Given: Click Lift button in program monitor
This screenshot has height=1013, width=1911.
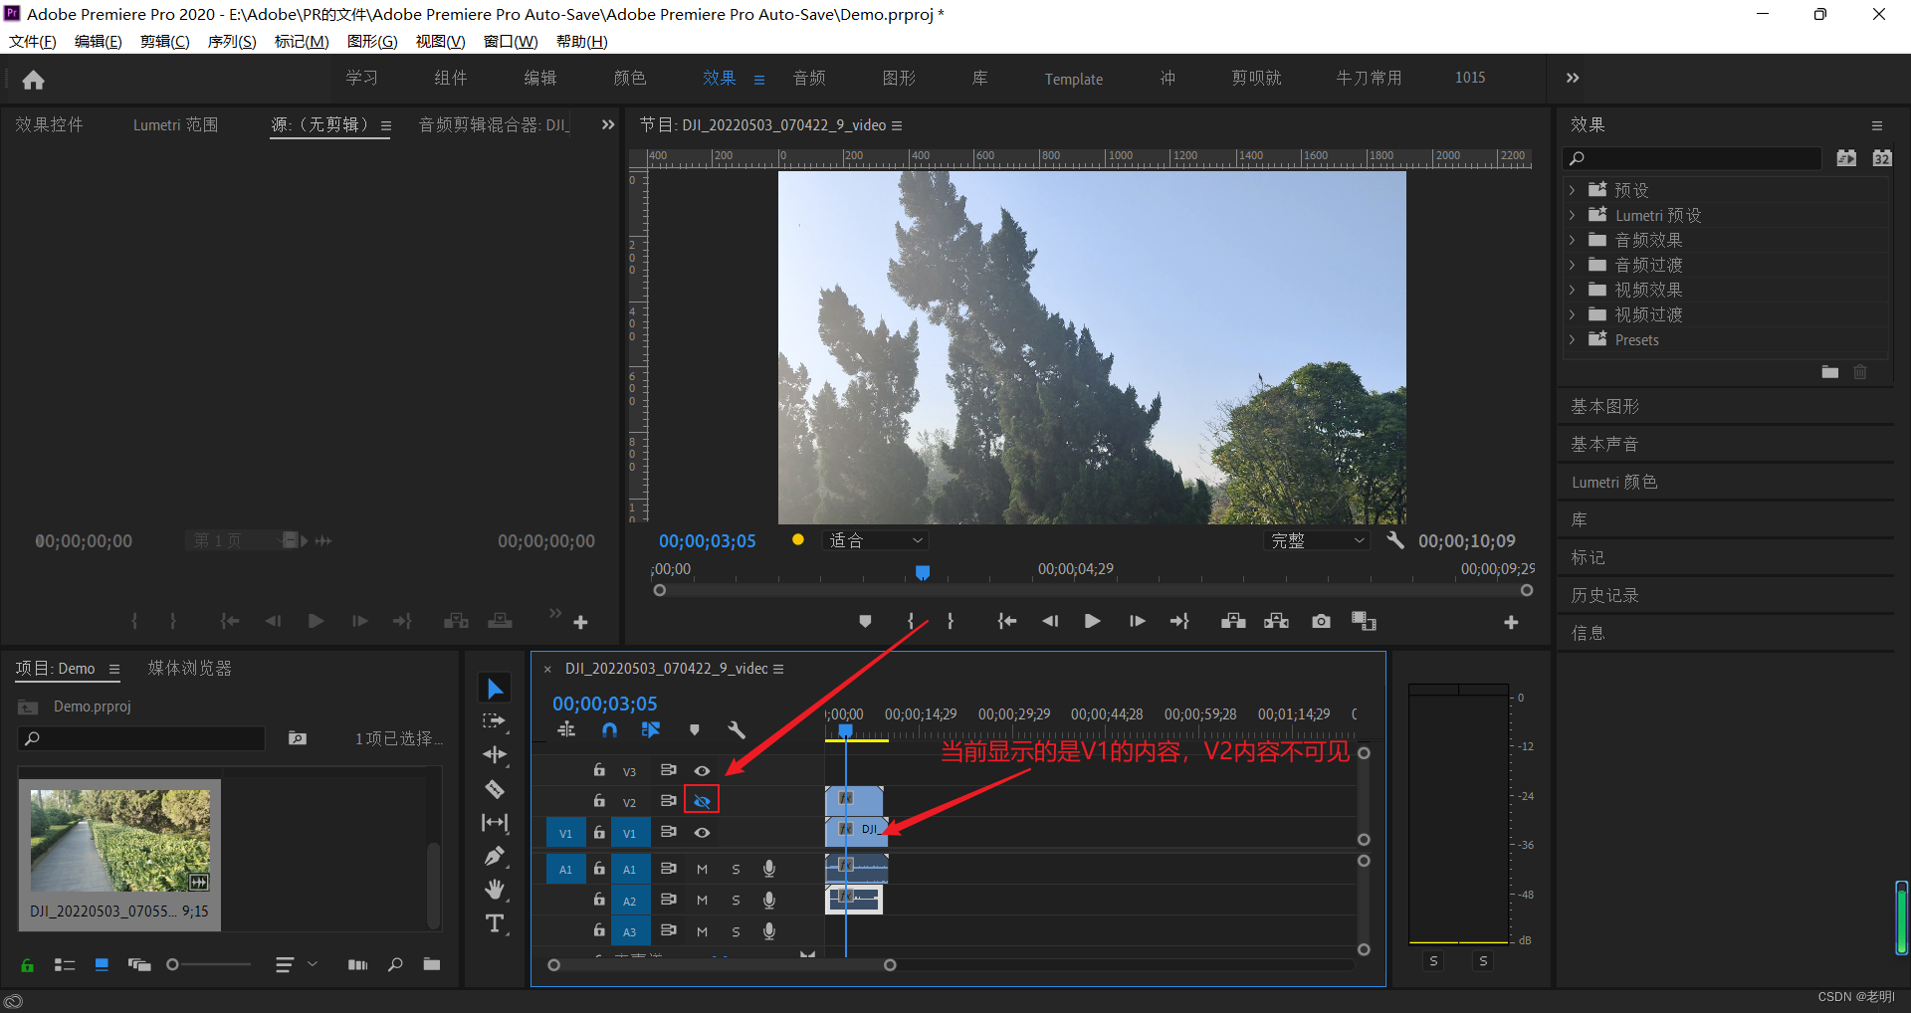Looking at the screenshot, I should (1233, 622).
